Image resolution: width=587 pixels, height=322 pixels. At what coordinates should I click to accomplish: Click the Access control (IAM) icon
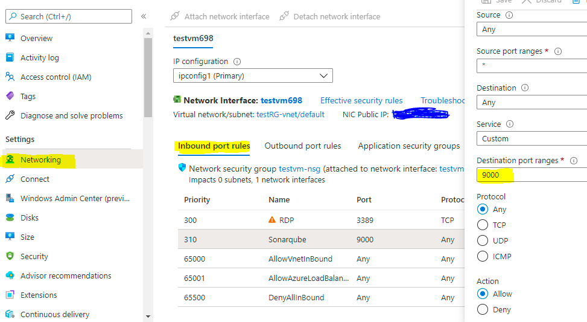coord(10,77)
